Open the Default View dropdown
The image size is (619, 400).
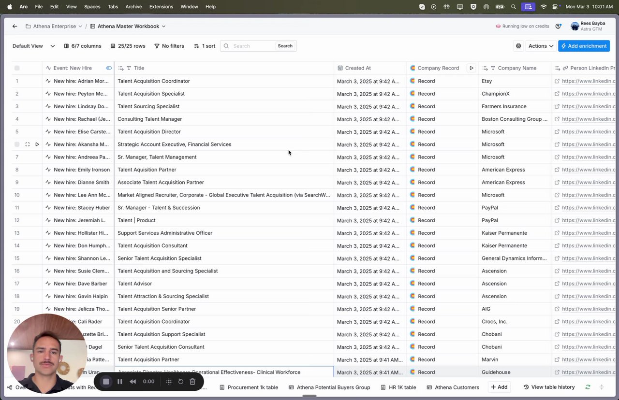34,46
